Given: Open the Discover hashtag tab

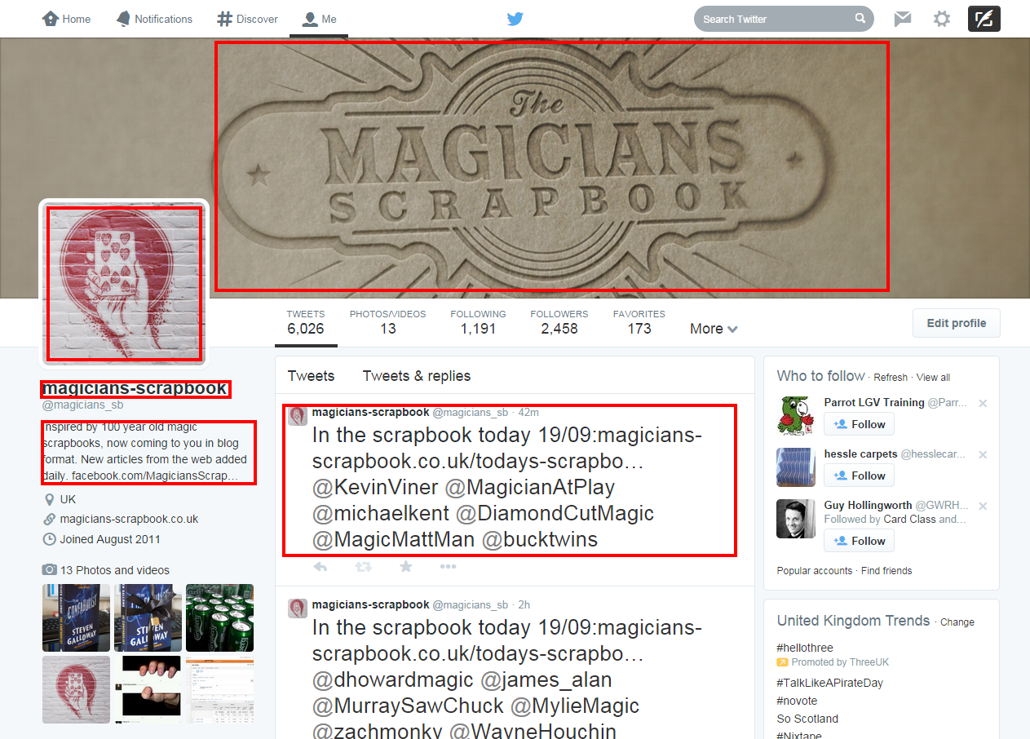Looking at the screenshot, I should tap(248, 19).
